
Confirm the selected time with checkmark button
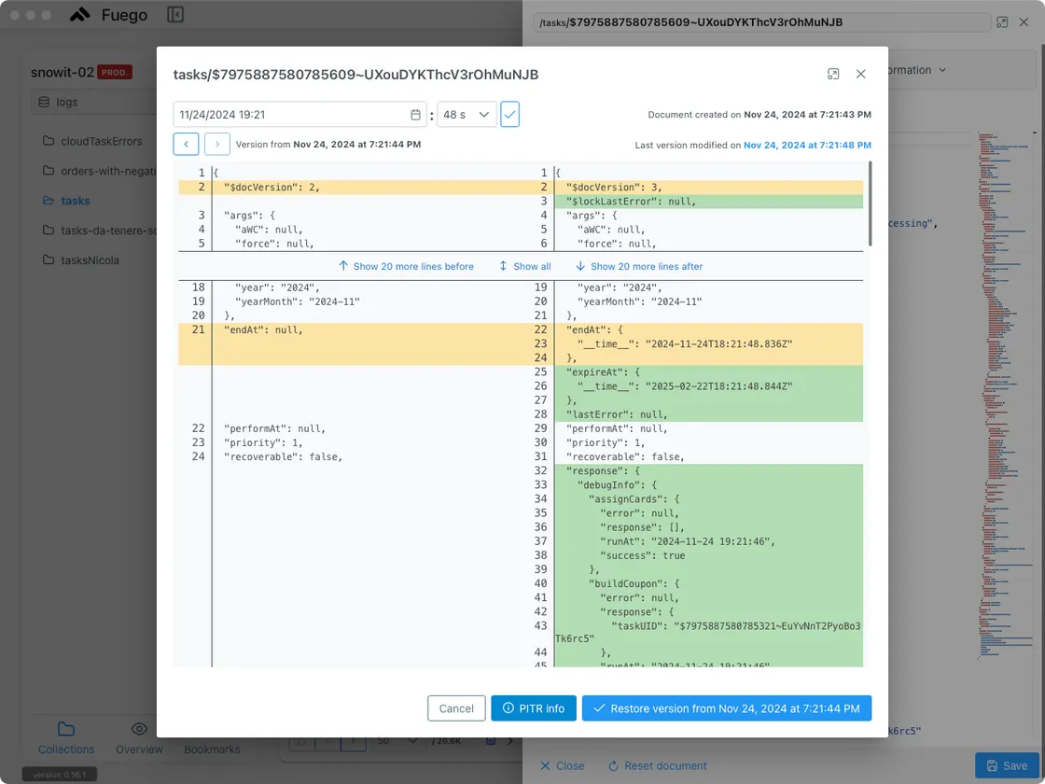coord(509,115)
